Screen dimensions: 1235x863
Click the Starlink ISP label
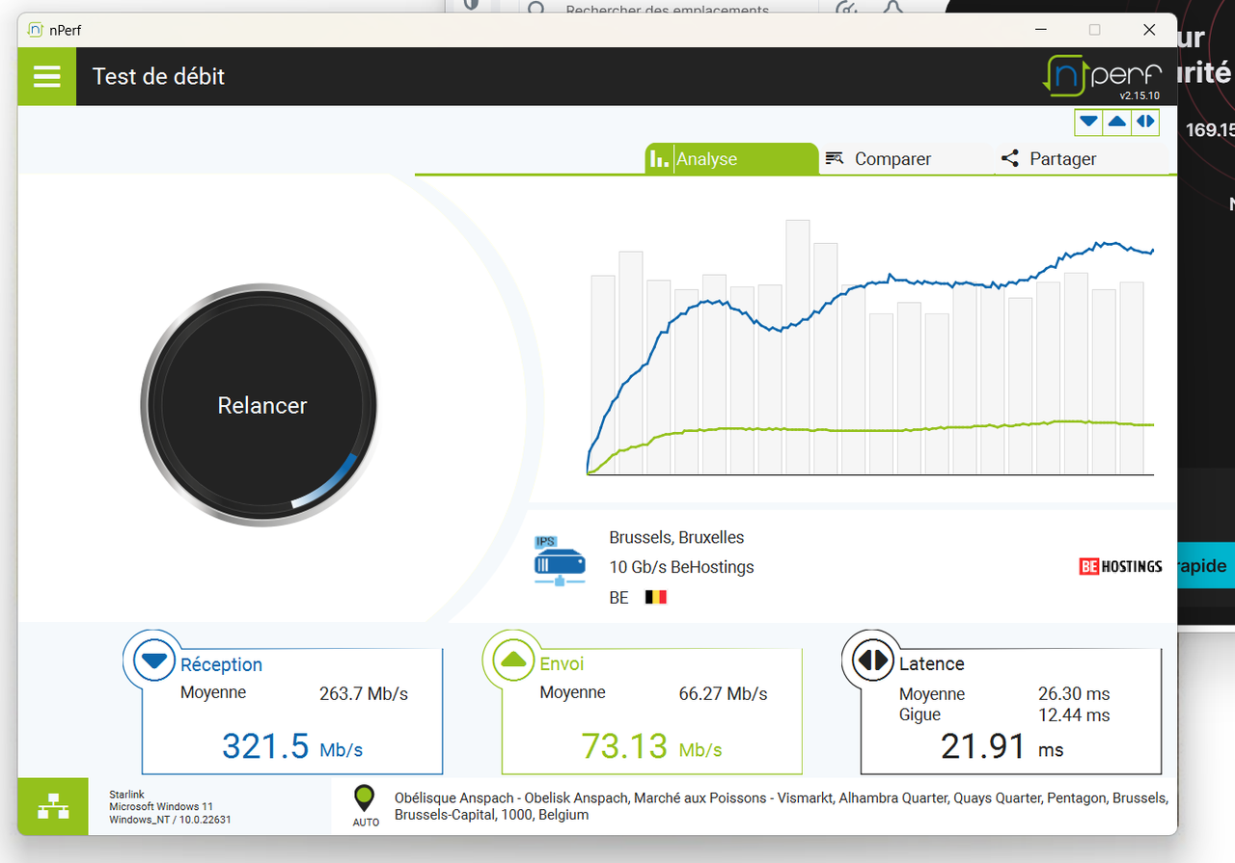click(124, 795)
